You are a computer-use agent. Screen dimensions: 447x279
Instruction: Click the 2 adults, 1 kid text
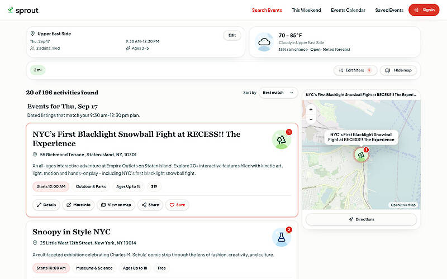coord(48,49)
